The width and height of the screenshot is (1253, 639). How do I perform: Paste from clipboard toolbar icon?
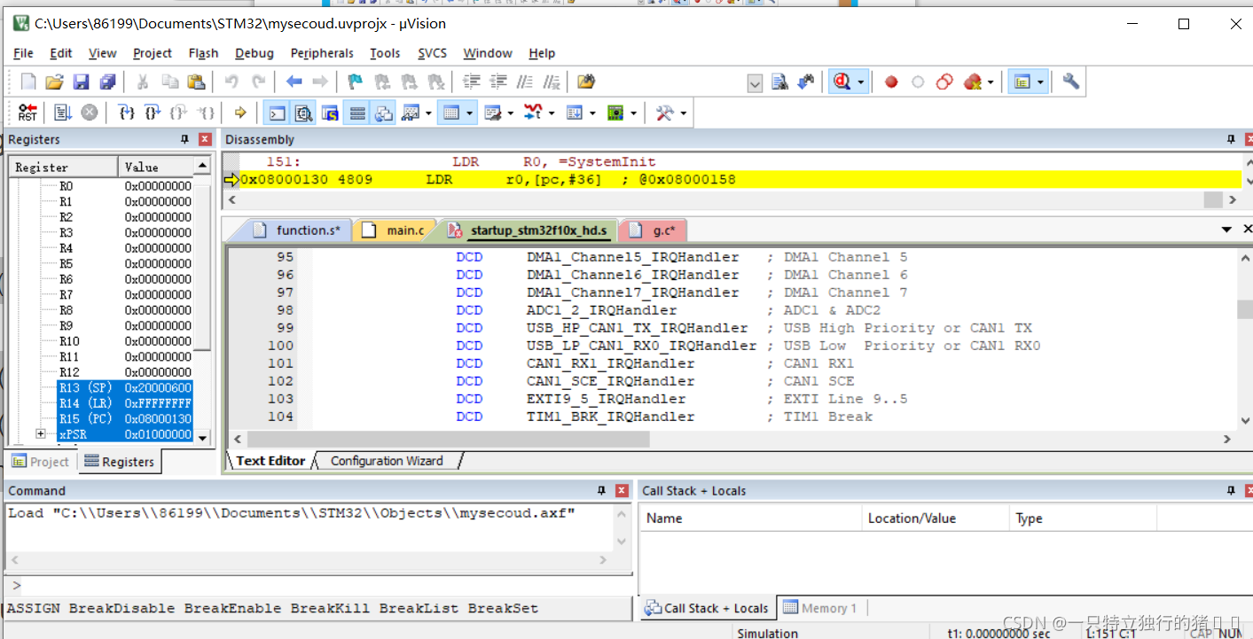click(196, 82)
